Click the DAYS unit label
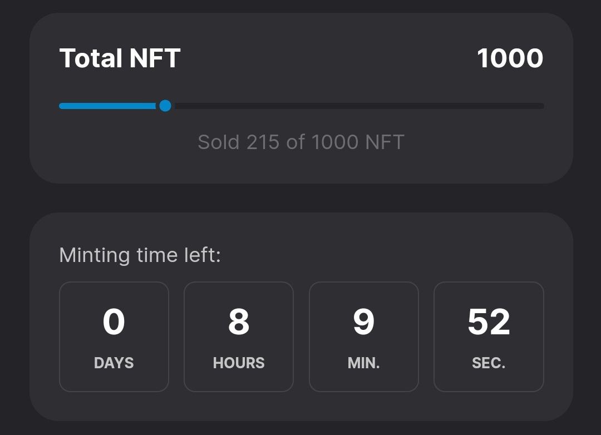This screenshot has width=601, height=435. pos(114,363)
